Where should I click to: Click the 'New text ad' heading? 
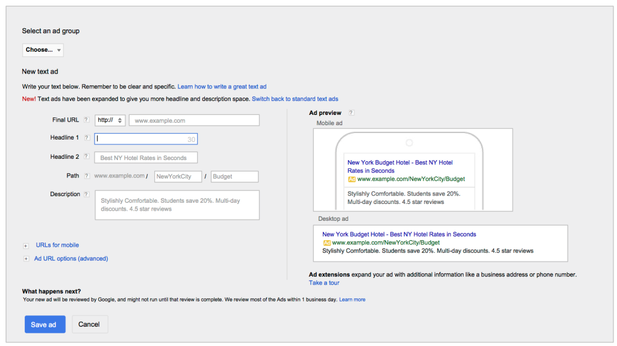point(40,72)
